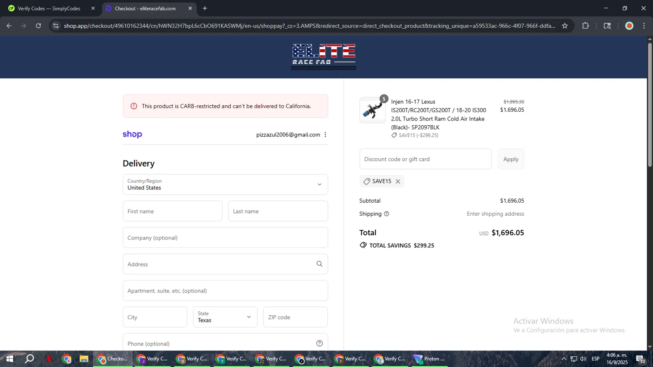Open the network icon in the tray
Image resolution: width=653 pixels, height=367 pixels.
[x=574, y=359]
